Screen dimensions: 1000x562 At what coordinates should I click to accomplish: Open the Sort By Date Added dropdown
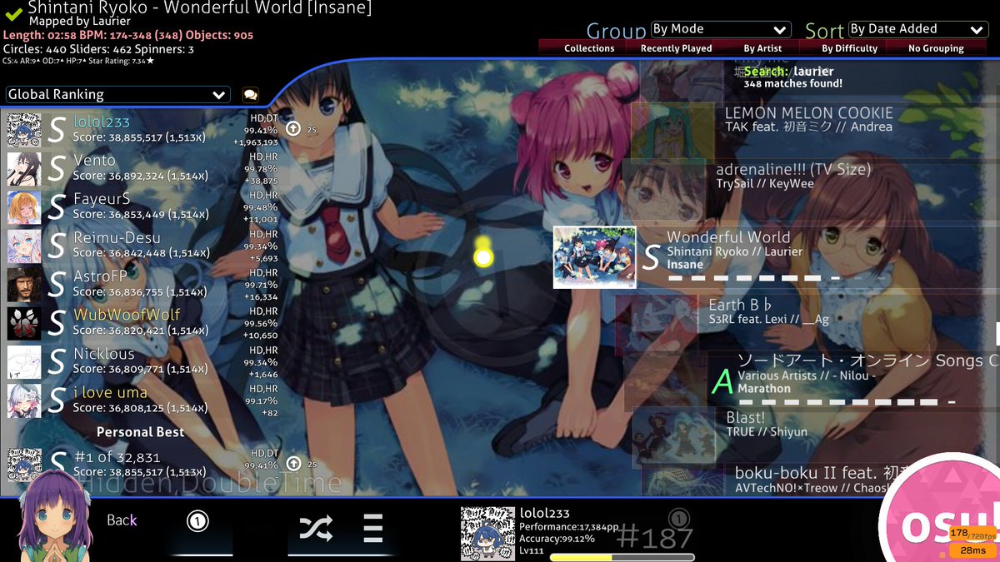918,29
